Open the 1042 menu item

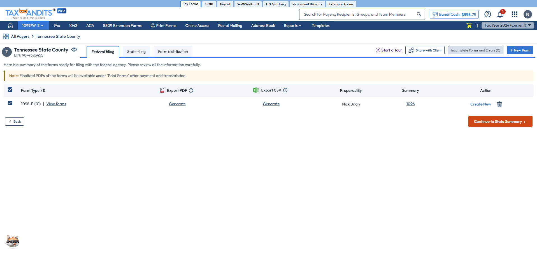[x=73, y=25]
